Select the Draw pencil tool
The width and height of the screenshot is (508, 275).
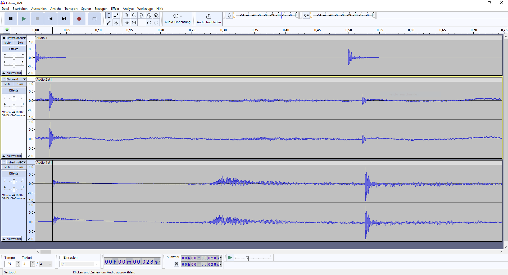pos(109,23)
